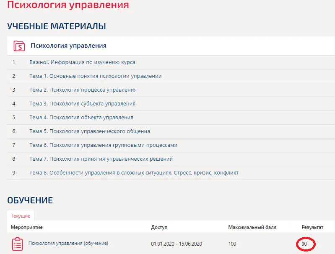Select Тема 7 принятия управленческих решений
The height and width of the screenshot is (254, 335).
(x=101, y=159)
